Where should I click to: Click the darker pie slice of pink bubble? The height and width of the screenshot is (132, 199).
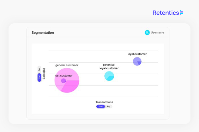[x=72, y=86]
